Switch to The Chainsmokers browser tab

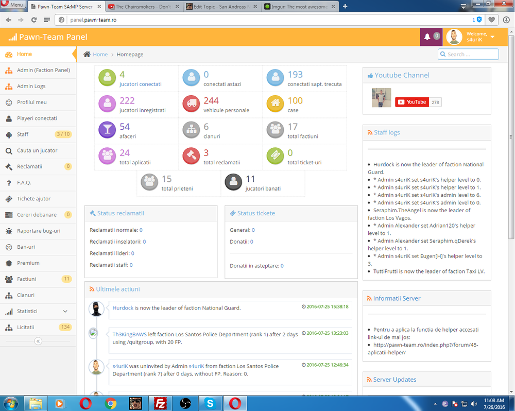[144, 6]
